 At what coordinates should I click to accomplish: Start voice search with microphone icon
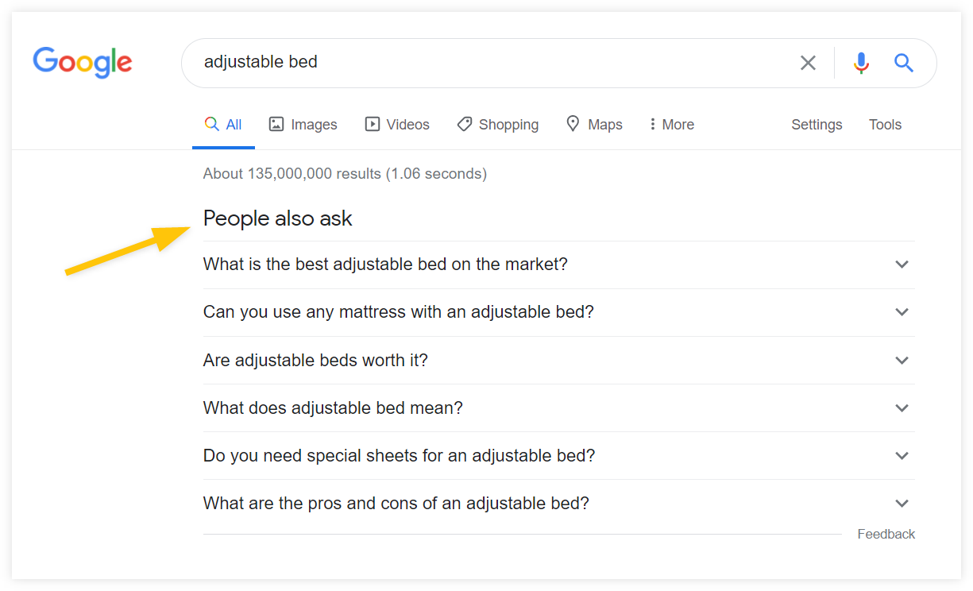861,63
